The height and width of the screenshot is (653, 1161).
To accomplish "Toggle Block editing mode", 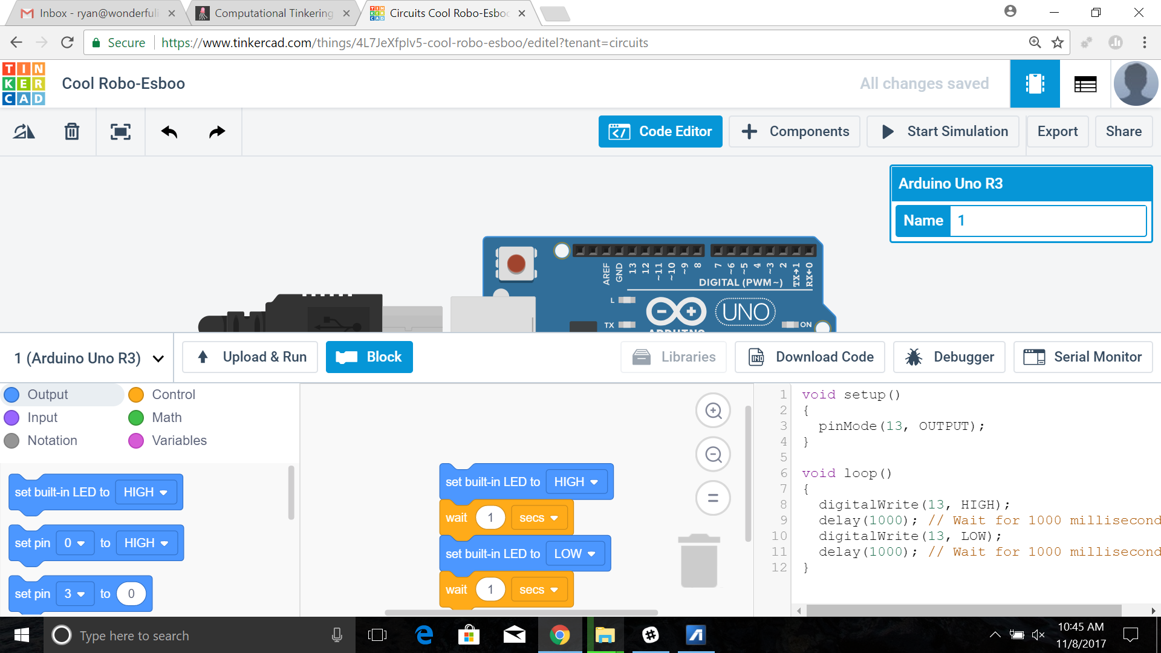I will pyautogui.click(x=369, y=357).
